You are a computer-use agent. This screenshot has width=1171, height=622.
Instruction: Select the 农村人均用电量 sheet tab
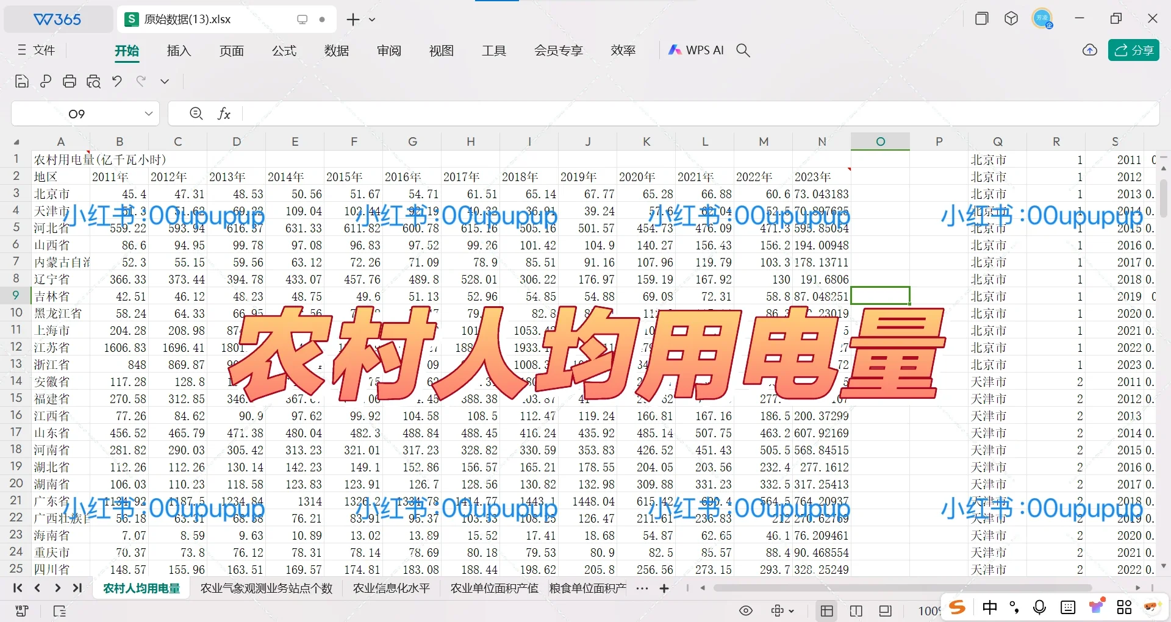pyautogui.click(x=141, y=588)
